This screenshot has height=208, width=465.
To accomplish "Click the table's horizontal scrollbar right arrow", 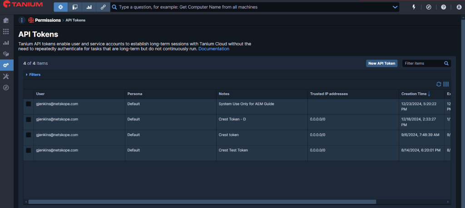I will click(448, 202).
